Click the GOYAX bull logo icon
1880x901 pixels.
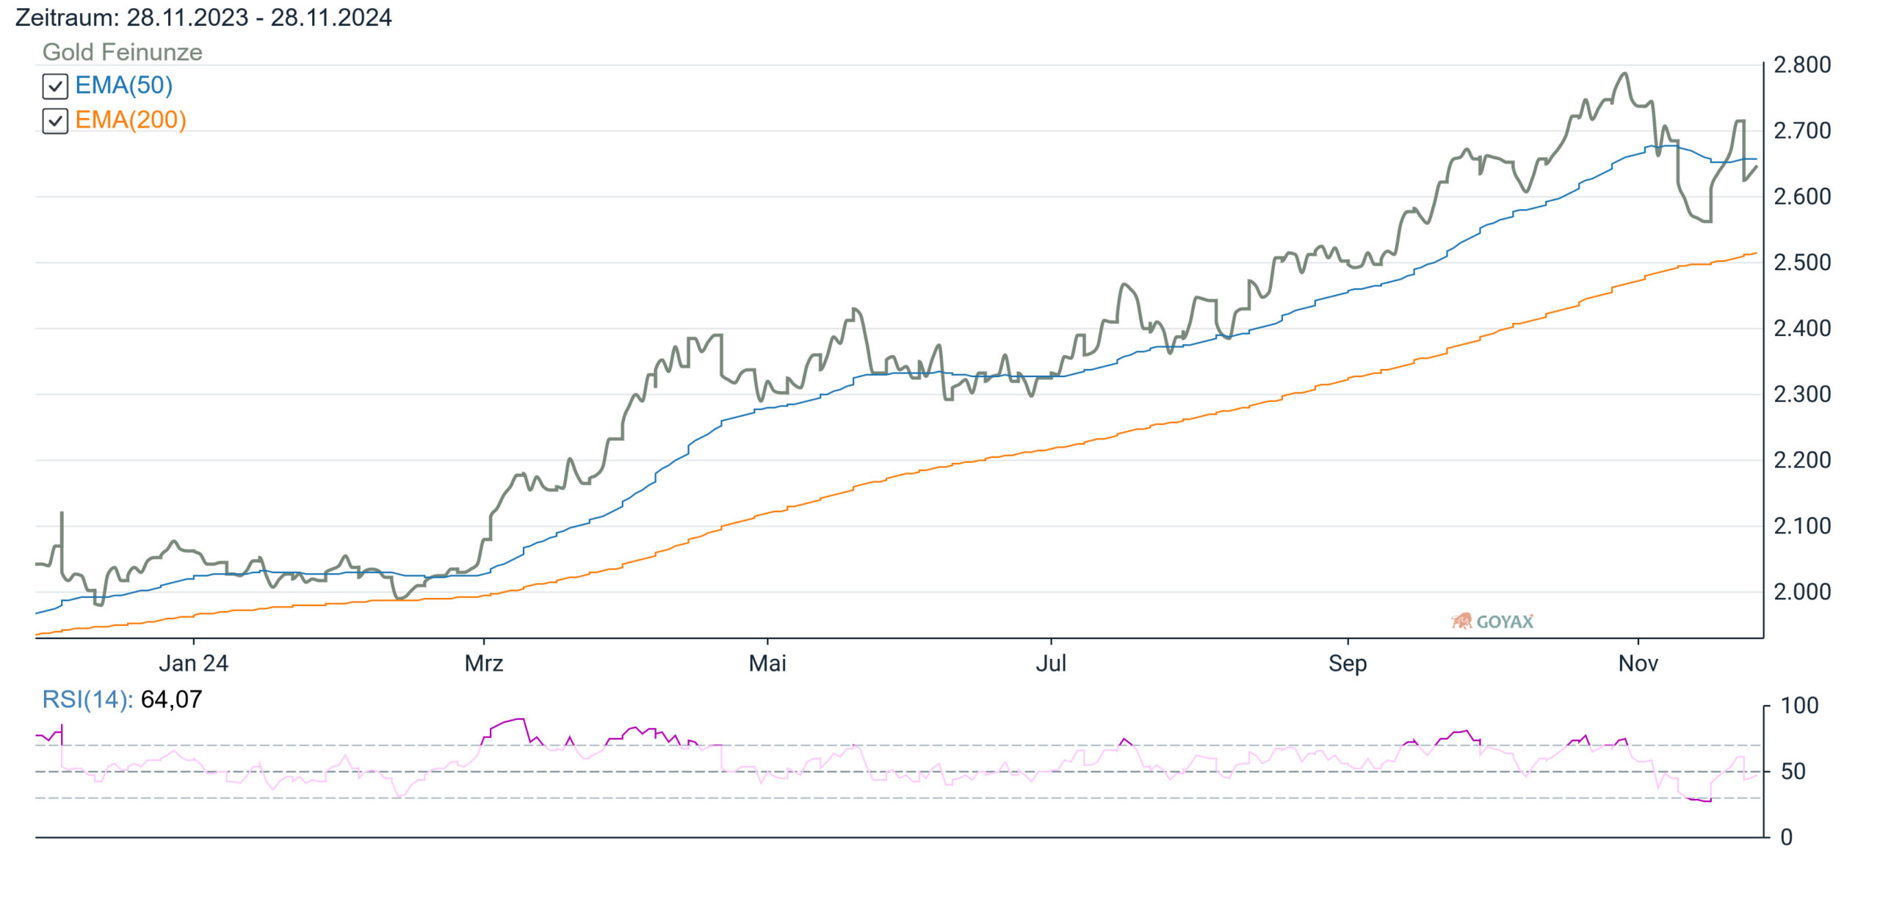coord(1461,621)
